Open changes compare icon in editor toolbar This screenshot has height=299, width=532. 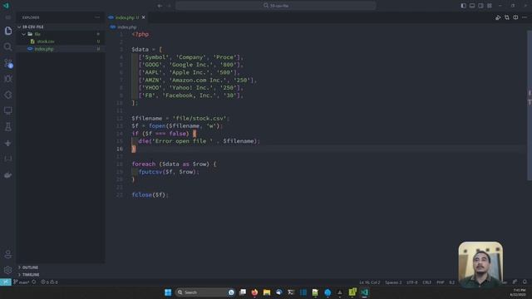[507, 17]
